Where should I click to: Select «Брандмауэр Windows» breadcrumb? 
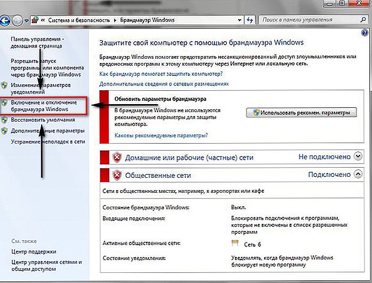pyautogui.click(x=147, y=20)
